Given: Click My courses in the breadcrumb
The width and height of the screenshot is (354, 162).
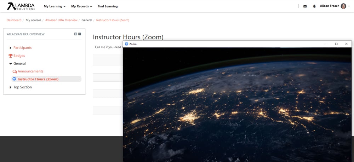Looking at the screenshot, I should coord(33,20).
